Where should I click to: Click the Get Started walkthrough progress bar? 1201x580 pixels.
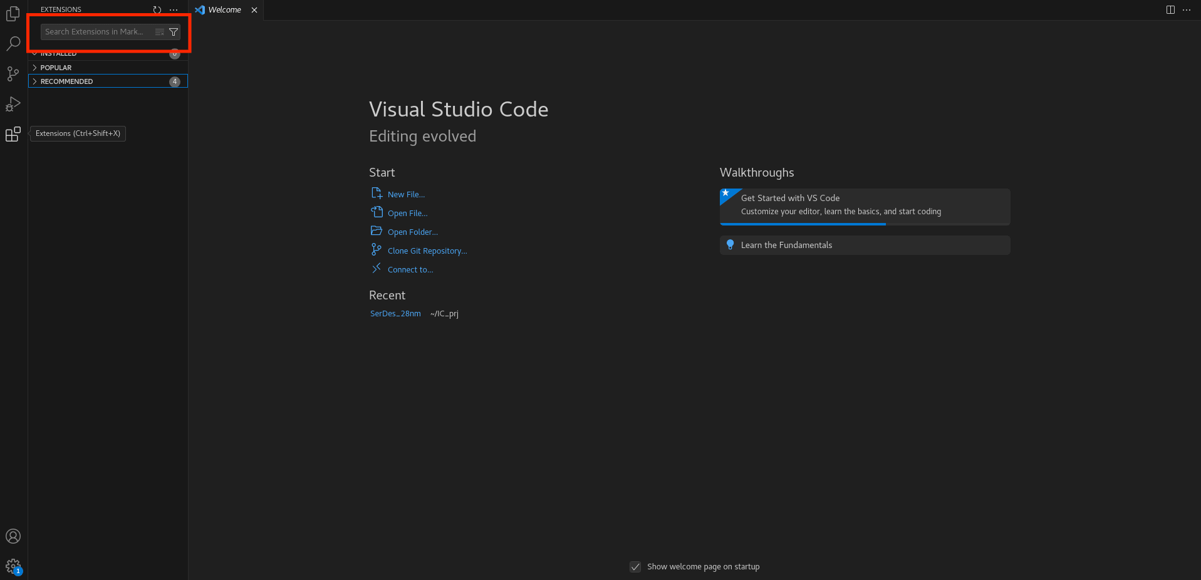(865, 224)
